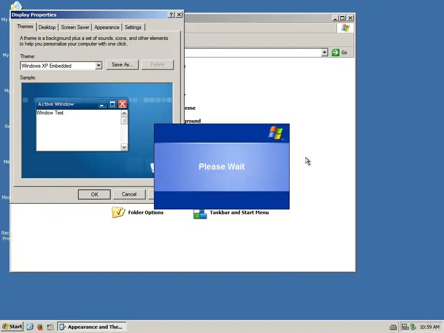Click the network connections tray icon

(405, 327)
